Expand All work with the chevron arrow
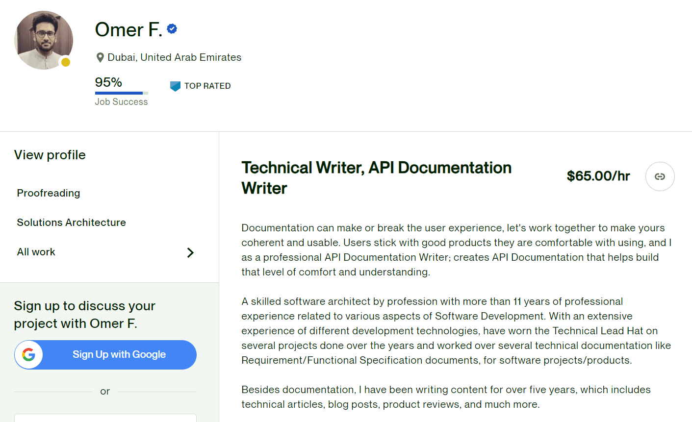Screen dimensions: 692x422 tap(190, 252)
